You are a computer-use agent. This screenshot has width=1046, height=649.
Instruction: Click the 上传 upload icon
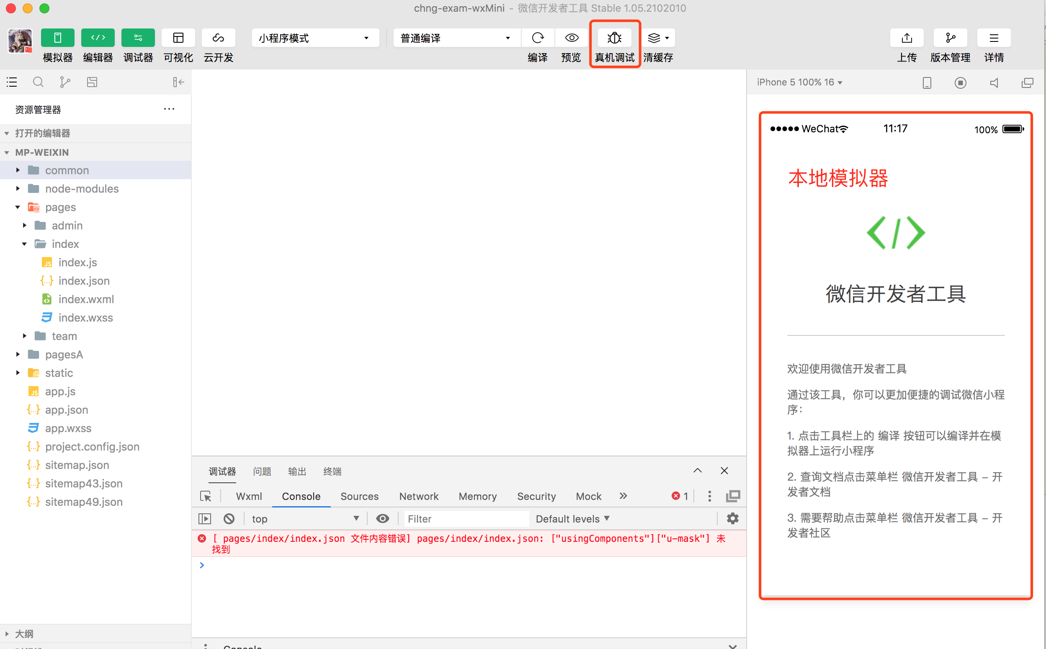point(907,38)
